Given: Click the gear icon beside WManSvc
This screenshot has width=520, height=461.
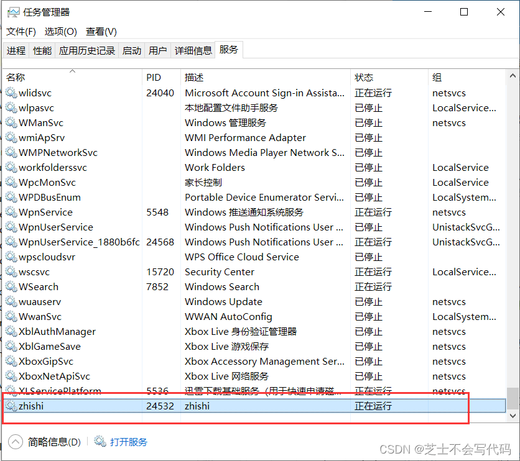Looking at the screenshot, I should tap(11, 122).
